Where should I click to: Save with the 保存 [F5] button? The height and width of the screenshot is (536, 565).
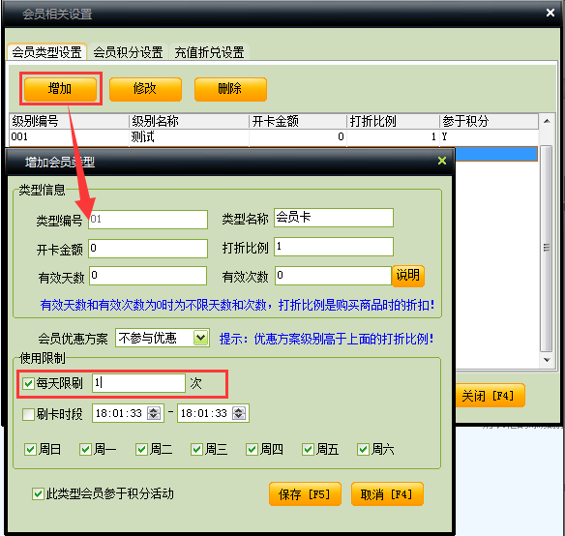(x=305, y=494)
